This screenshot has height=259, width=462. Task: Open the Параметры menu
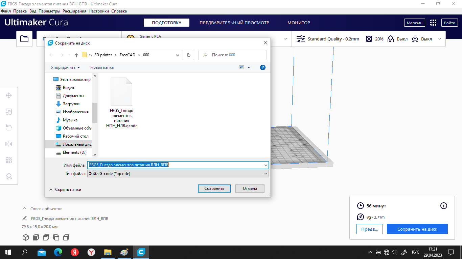pyautogui.click(x=49, y=11)
